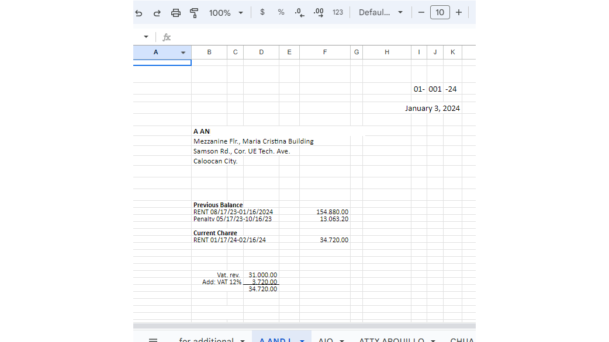Print the spreadsheet
This screenshot has height=342, width=609.
coord(175,13)
